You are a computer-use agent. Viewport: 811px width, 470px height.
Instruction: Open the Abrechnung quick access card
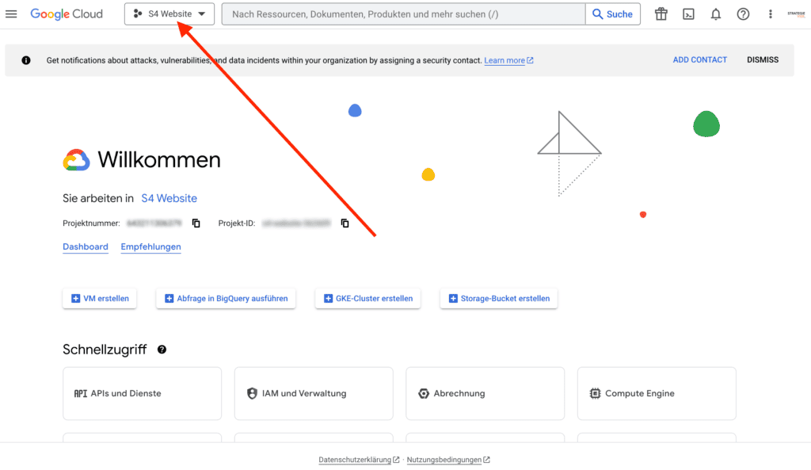(485, 393)
